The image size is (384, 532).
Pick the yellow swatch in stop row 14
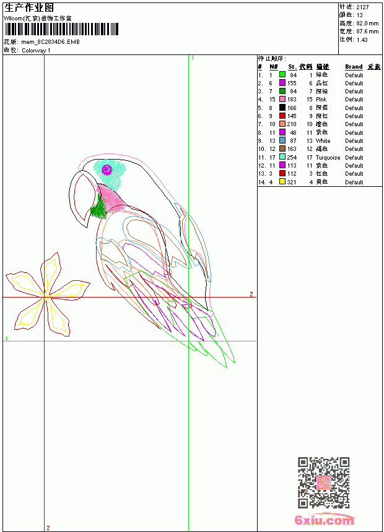pyautogui.click(x=282, y=181)
